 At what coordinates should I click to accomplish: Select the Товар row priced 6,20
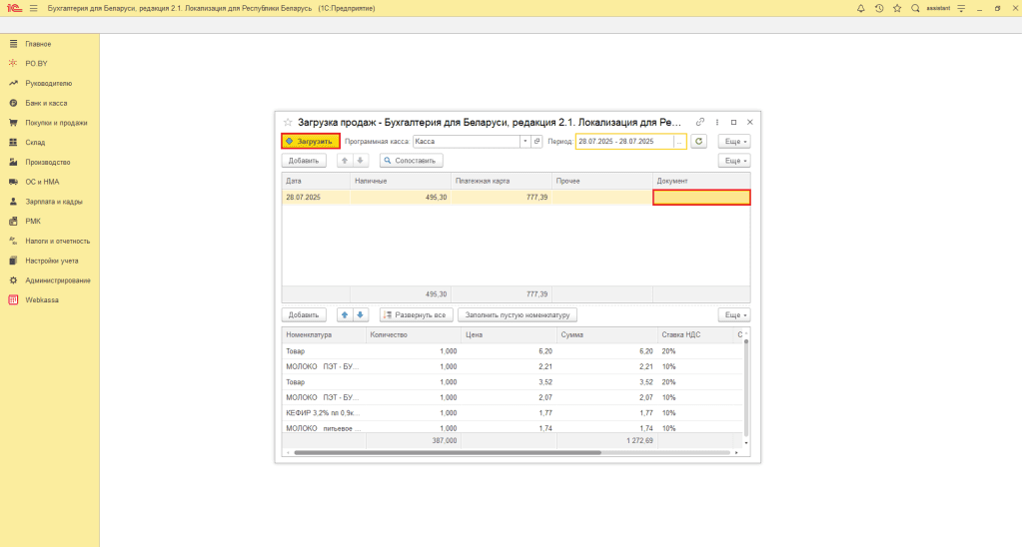click(x=512, y=350)
